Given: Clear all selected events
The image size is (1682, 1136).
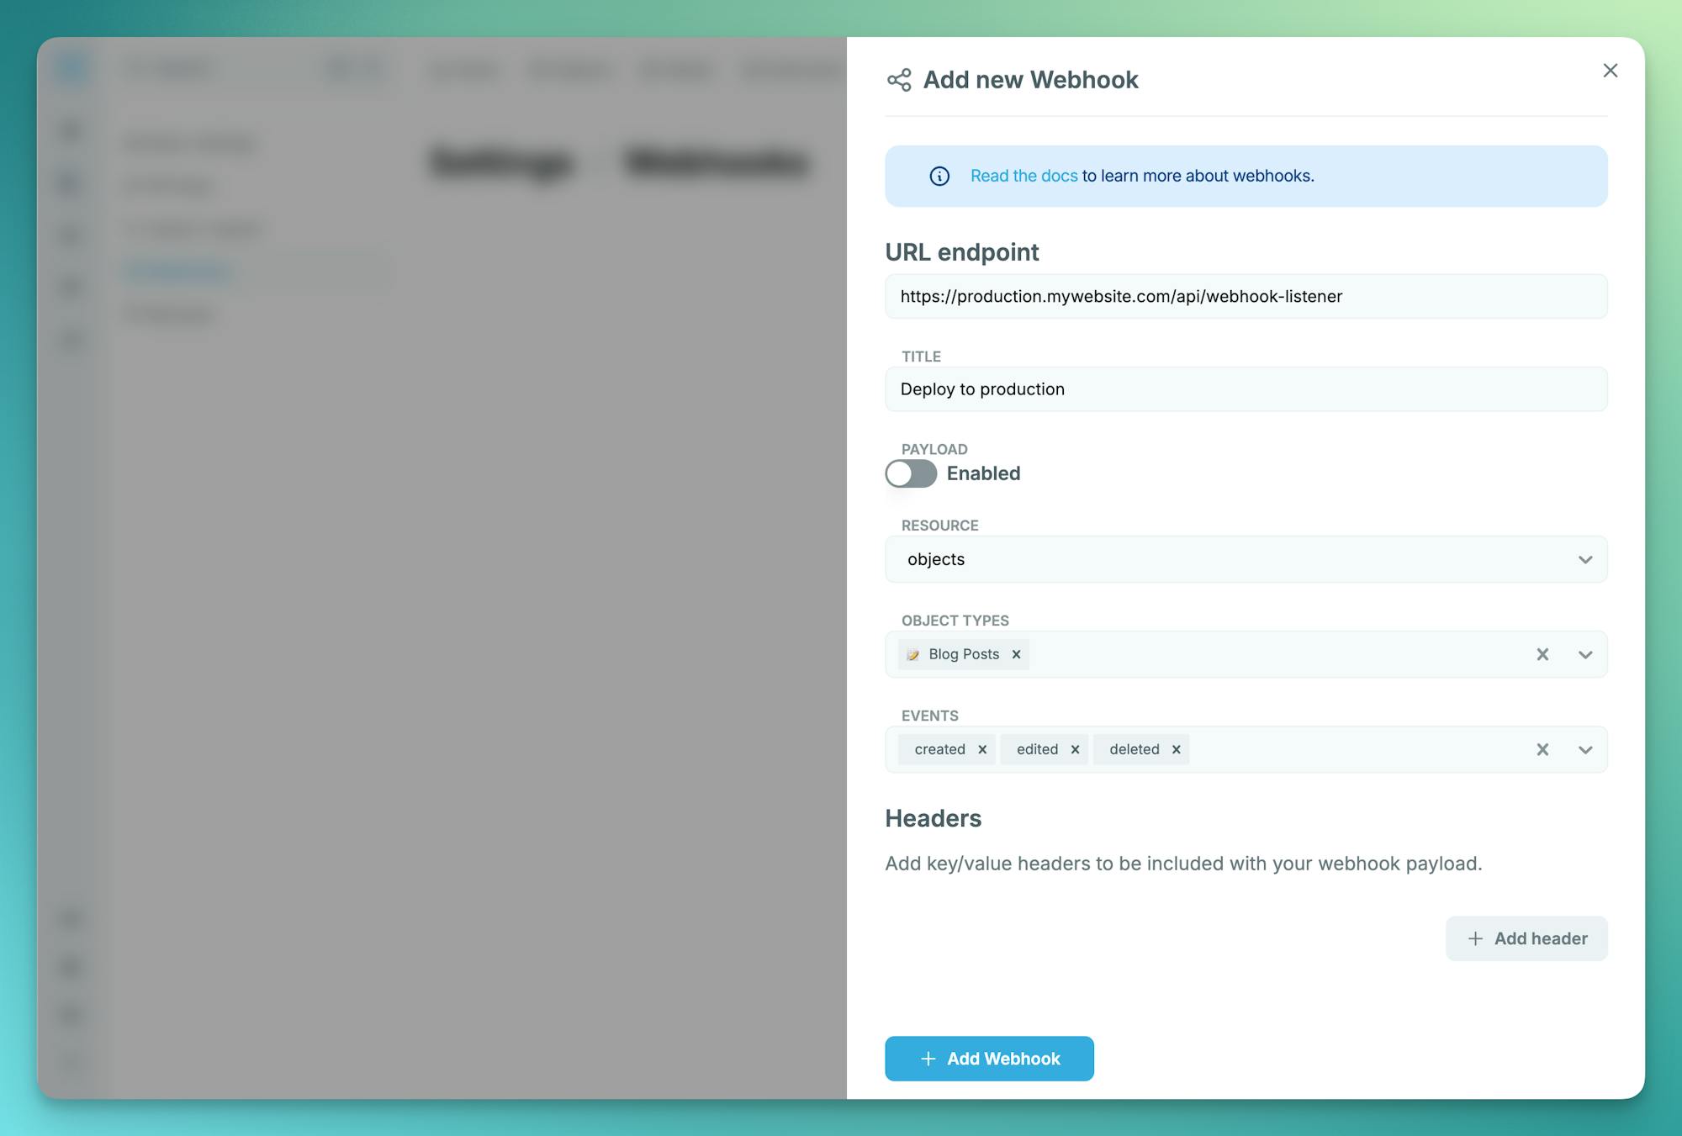Looking at the screenshot, I should [x=1542, y=749].
